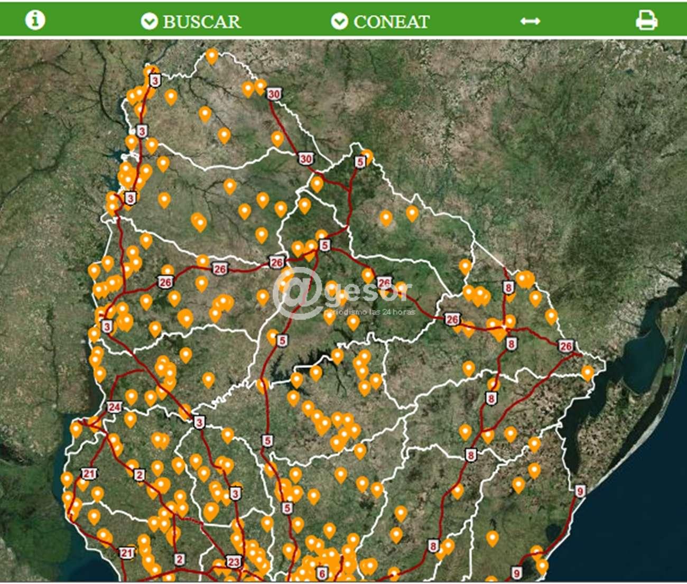Open the CONEAT menu label
This screenshot has width=687, height=584.
click(391, 22)
